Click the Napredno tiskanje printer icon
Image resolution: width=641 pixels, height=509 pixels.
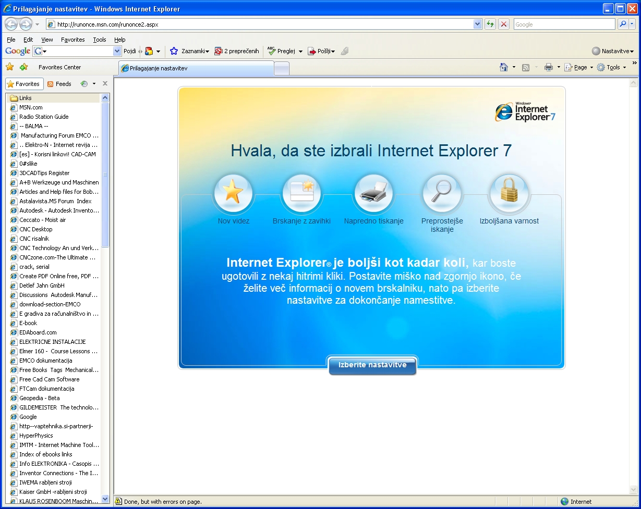373,193
